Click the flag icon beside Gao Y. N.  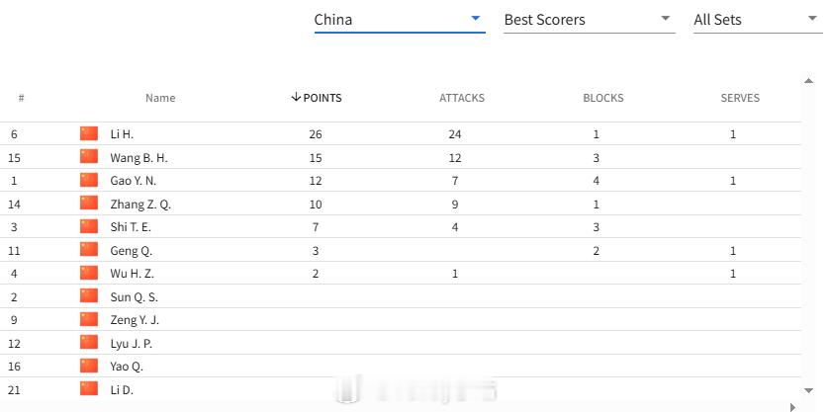[89, 180]
